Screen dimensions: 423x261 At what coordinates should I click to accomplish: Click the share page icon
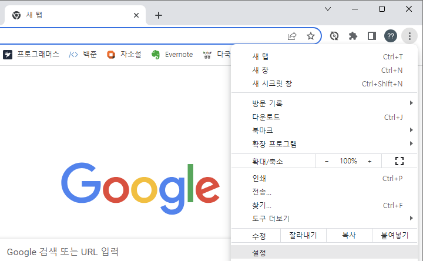[292, 36]
